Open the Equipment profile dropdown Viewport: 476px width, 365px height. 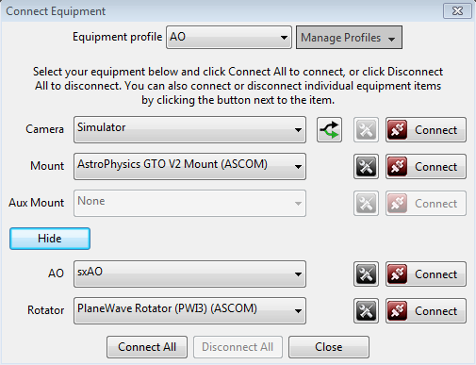tap(229, 38)
